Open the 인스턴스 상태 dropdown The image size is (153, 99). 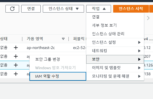[x=63, y=9]
